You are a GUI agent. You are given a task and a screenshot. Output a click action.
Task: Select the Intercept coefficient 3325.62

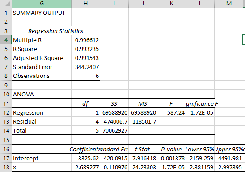click(x=86, y=158)
